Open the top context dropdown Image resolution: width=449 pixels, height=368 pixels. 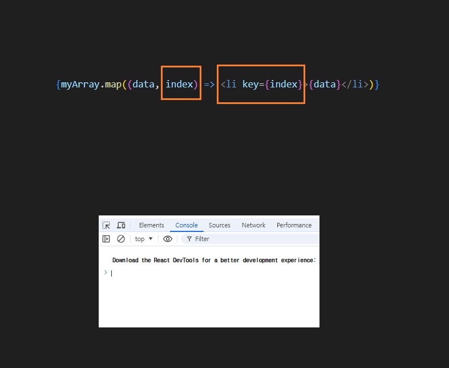[x=144, y=239]
